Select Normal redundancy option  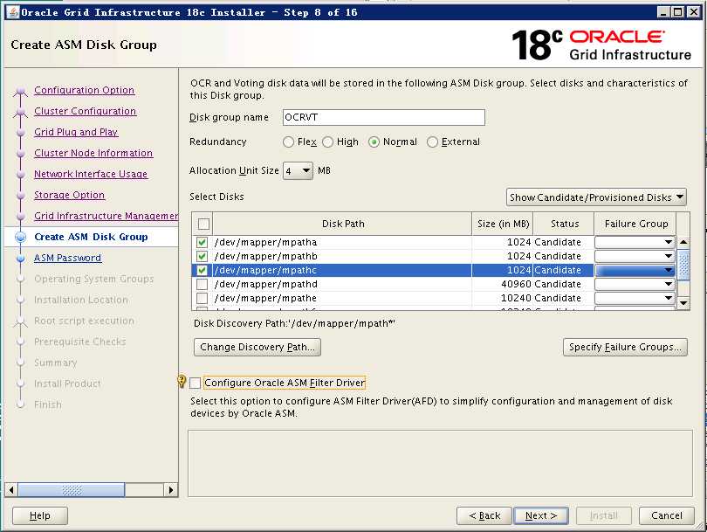(374, 142)
